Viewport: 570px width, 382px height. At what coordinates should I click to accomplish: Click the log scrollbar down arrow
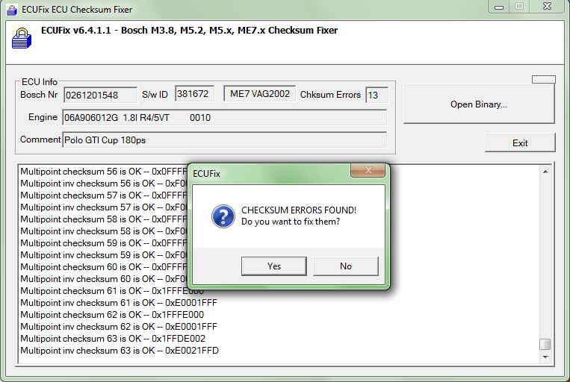pos(545,357)
